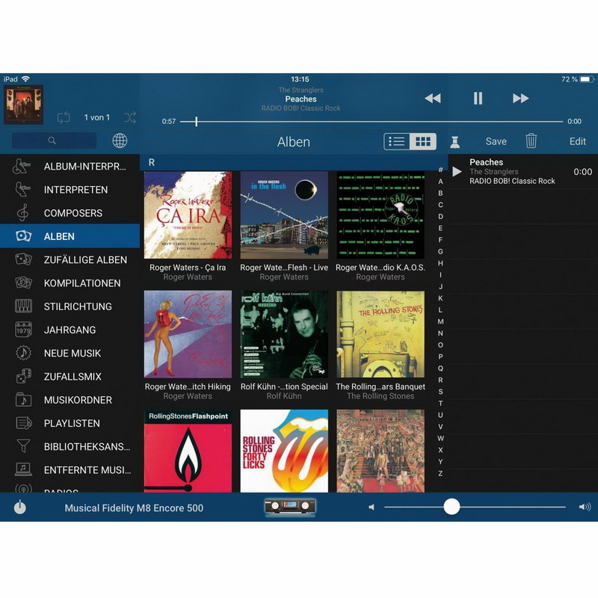Screen dimensions: 598x598
Task: Switch to grid view
Action: (x=423, y=141)
